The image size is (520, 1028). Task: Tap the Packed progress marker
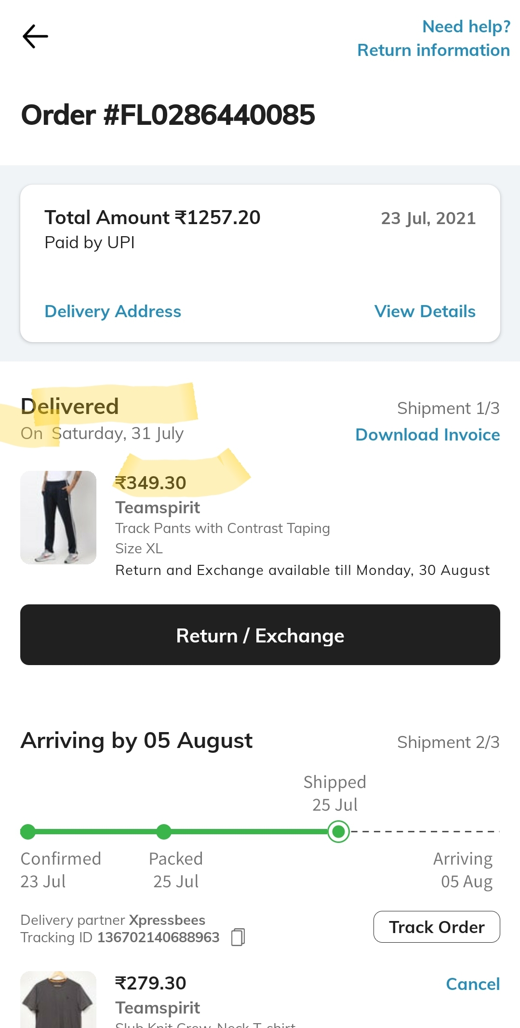164,831
